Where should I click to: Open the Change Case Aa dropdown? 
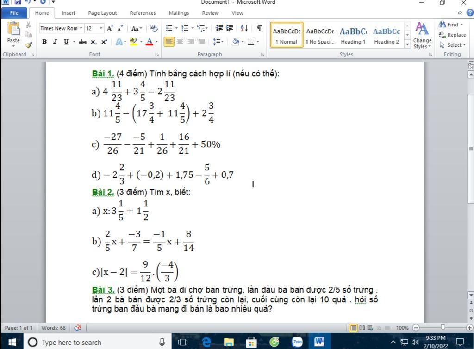click(x=137, y=28)
